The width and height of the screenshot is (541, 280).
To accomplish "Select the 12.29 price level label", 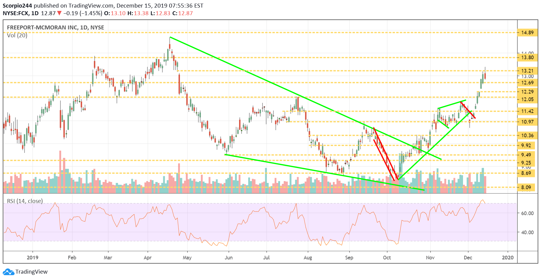I will click(527, 92).
